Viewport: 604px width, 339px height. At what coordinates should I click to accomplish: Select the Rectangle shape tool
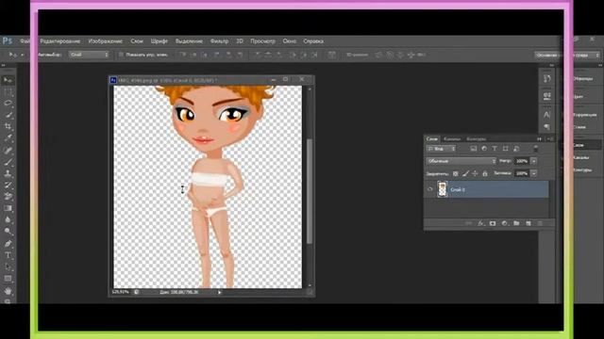pos(8,279)
